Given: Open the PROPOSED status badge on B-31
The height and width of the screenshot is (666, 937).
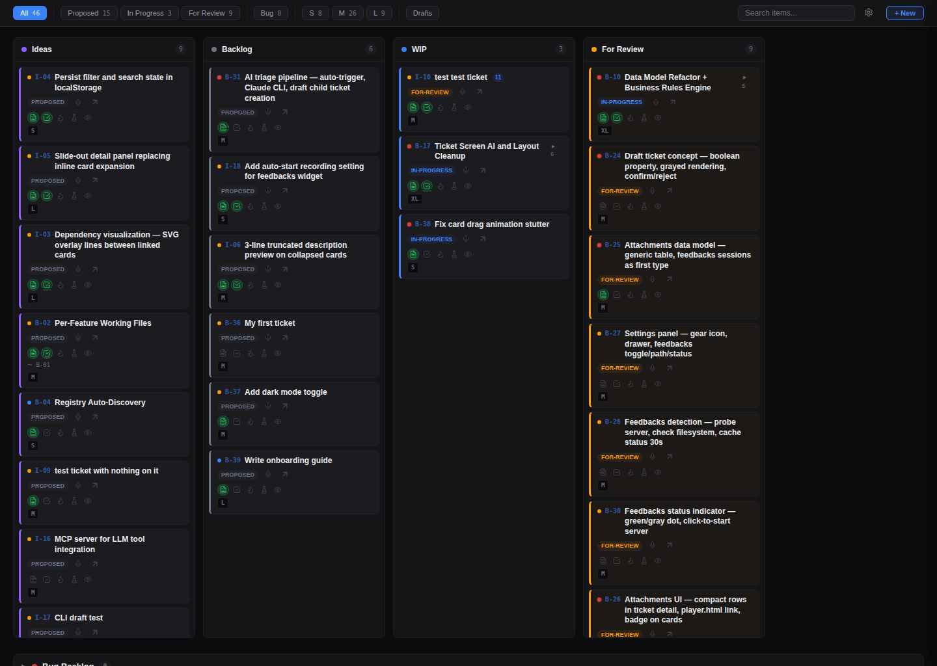Looking at the screenshot, I should point(238,113).
